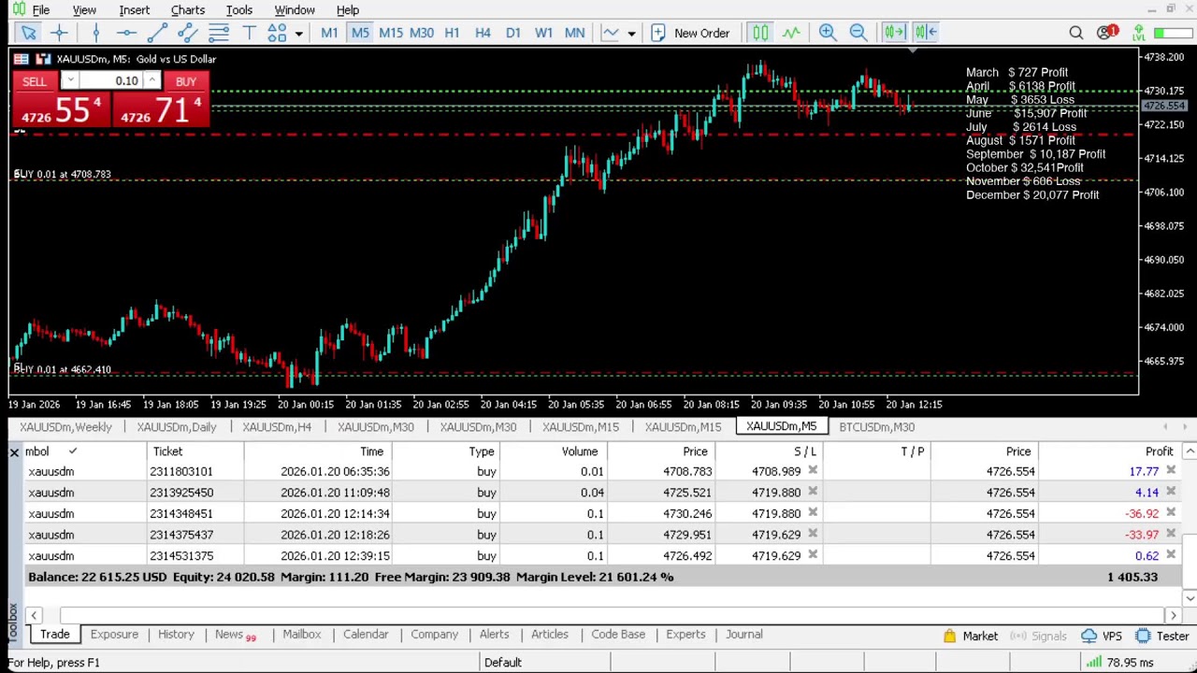Open the chart type dropdown arrow
The height and width of the screenshot is (673, 1197).
(631, 34)
